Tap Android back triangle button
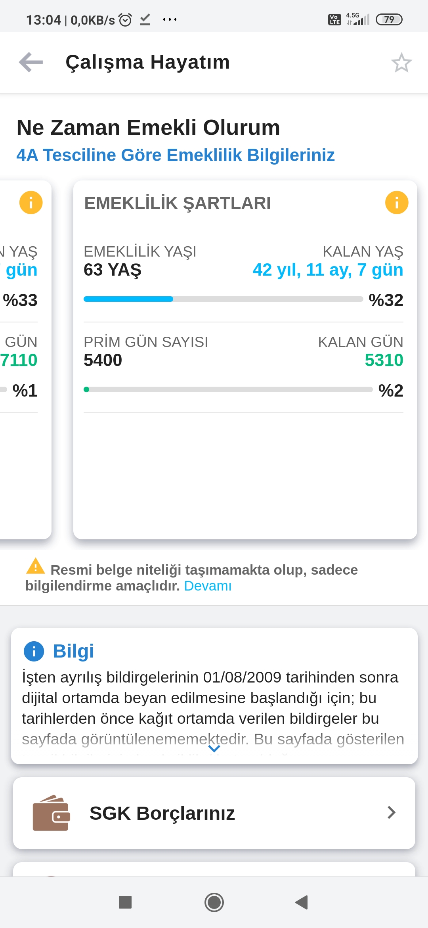The height and width of the screenshot is (928, 428). click(302, 902)
